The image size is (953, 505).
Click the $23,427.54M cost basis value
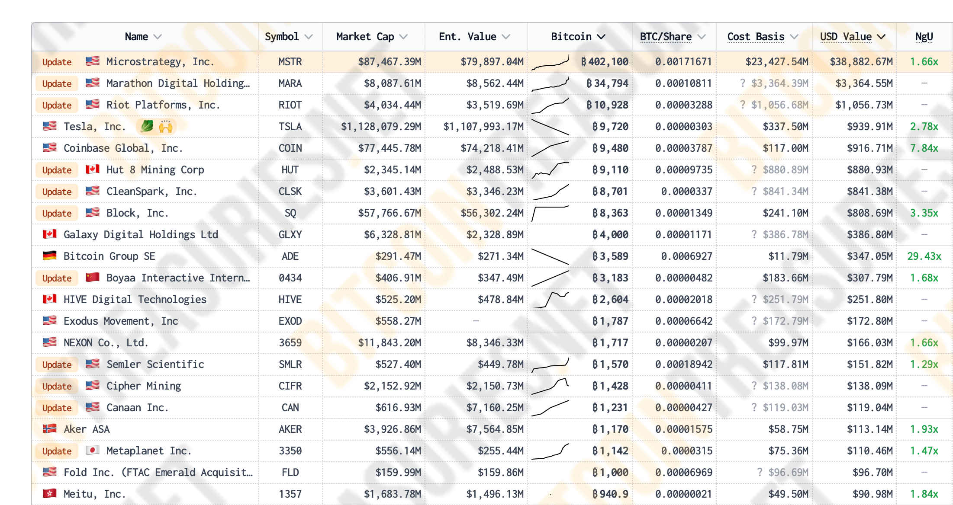pyautogui.click(x=777, y=62)
